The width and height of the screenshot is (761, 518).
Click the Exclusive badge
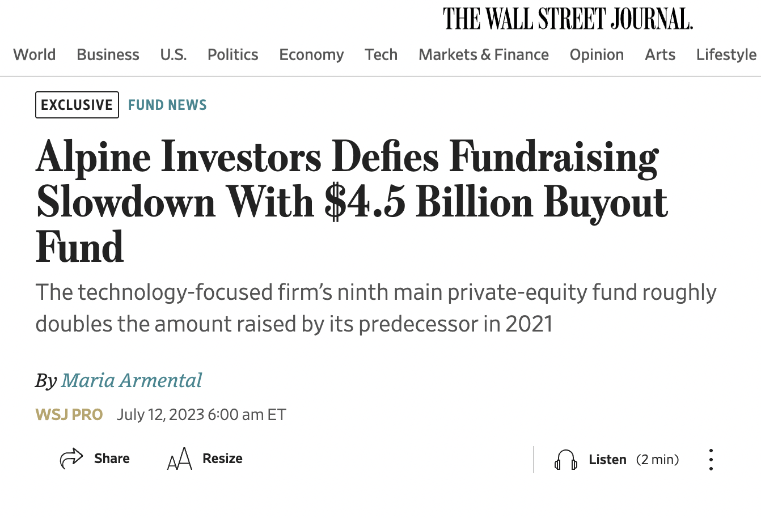click(x=77, y=105)
